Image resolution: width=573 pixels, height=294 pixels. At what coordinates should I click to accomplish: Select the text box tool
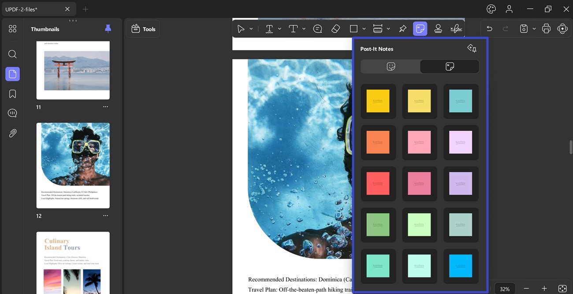(x=293, y=29)
